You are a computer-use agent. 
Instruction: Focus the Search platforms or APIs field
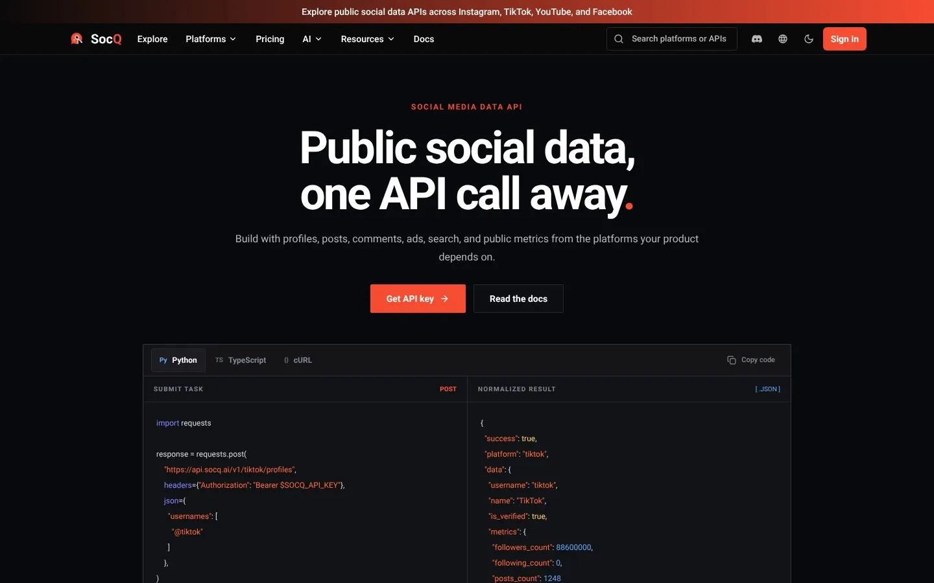coord(672,39)
